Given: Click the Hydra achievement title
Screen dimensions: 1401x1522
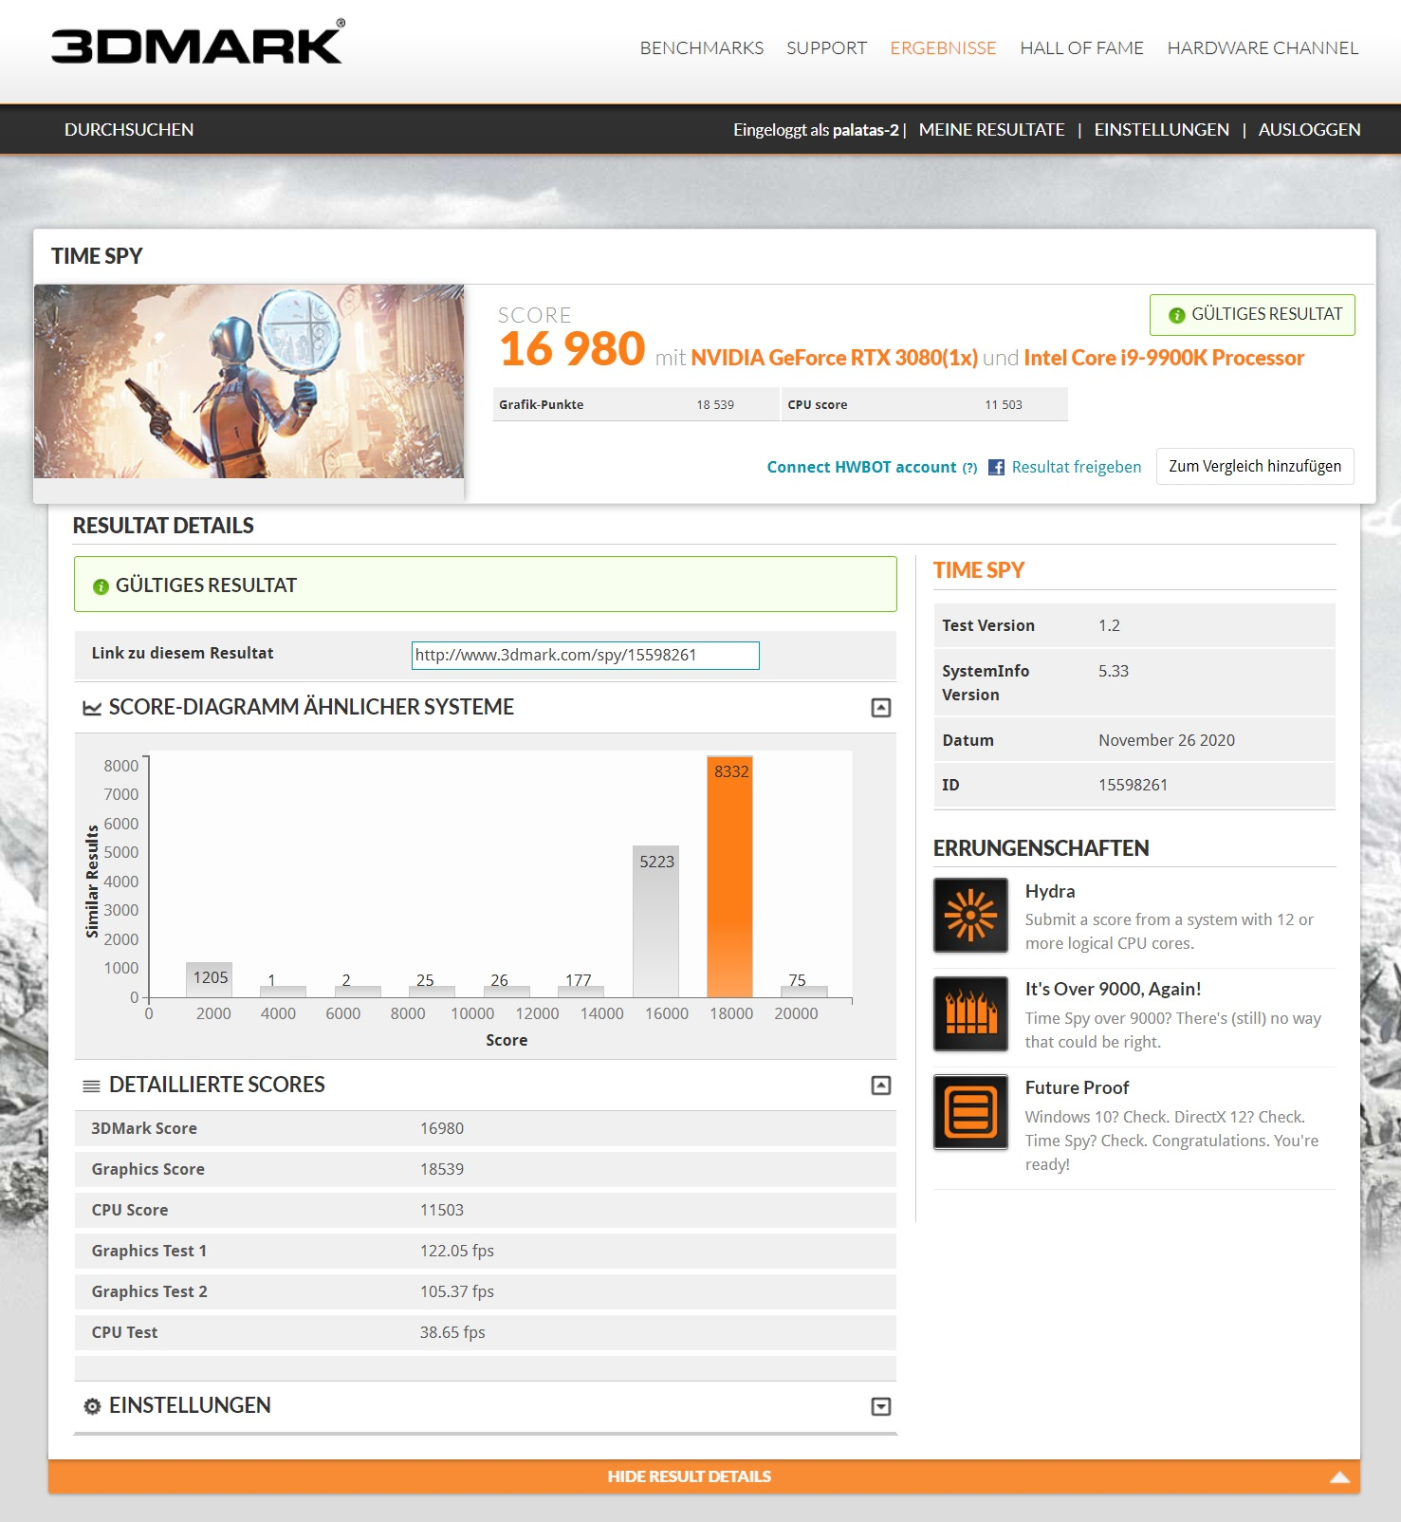Looking at the screenshot, I should [x=1050, y=891].
